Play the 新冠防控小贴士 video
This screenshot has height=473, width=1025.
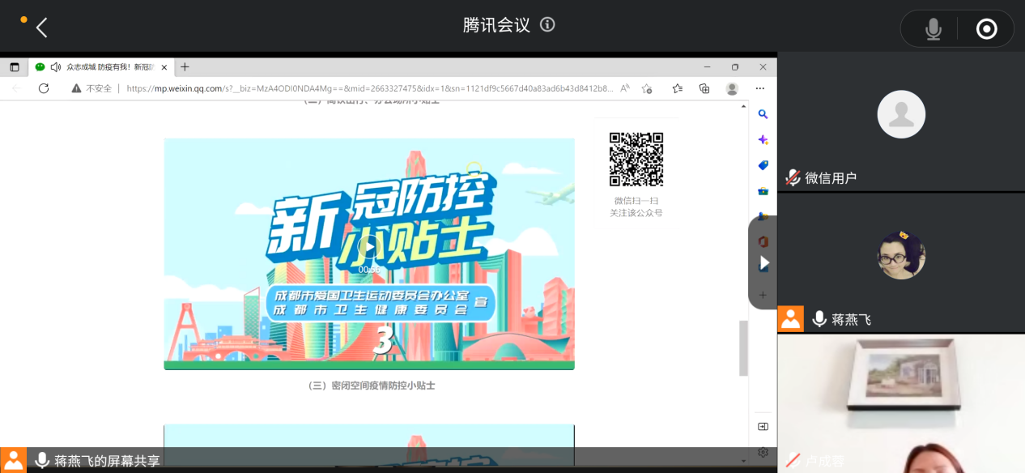coord(369,249)
